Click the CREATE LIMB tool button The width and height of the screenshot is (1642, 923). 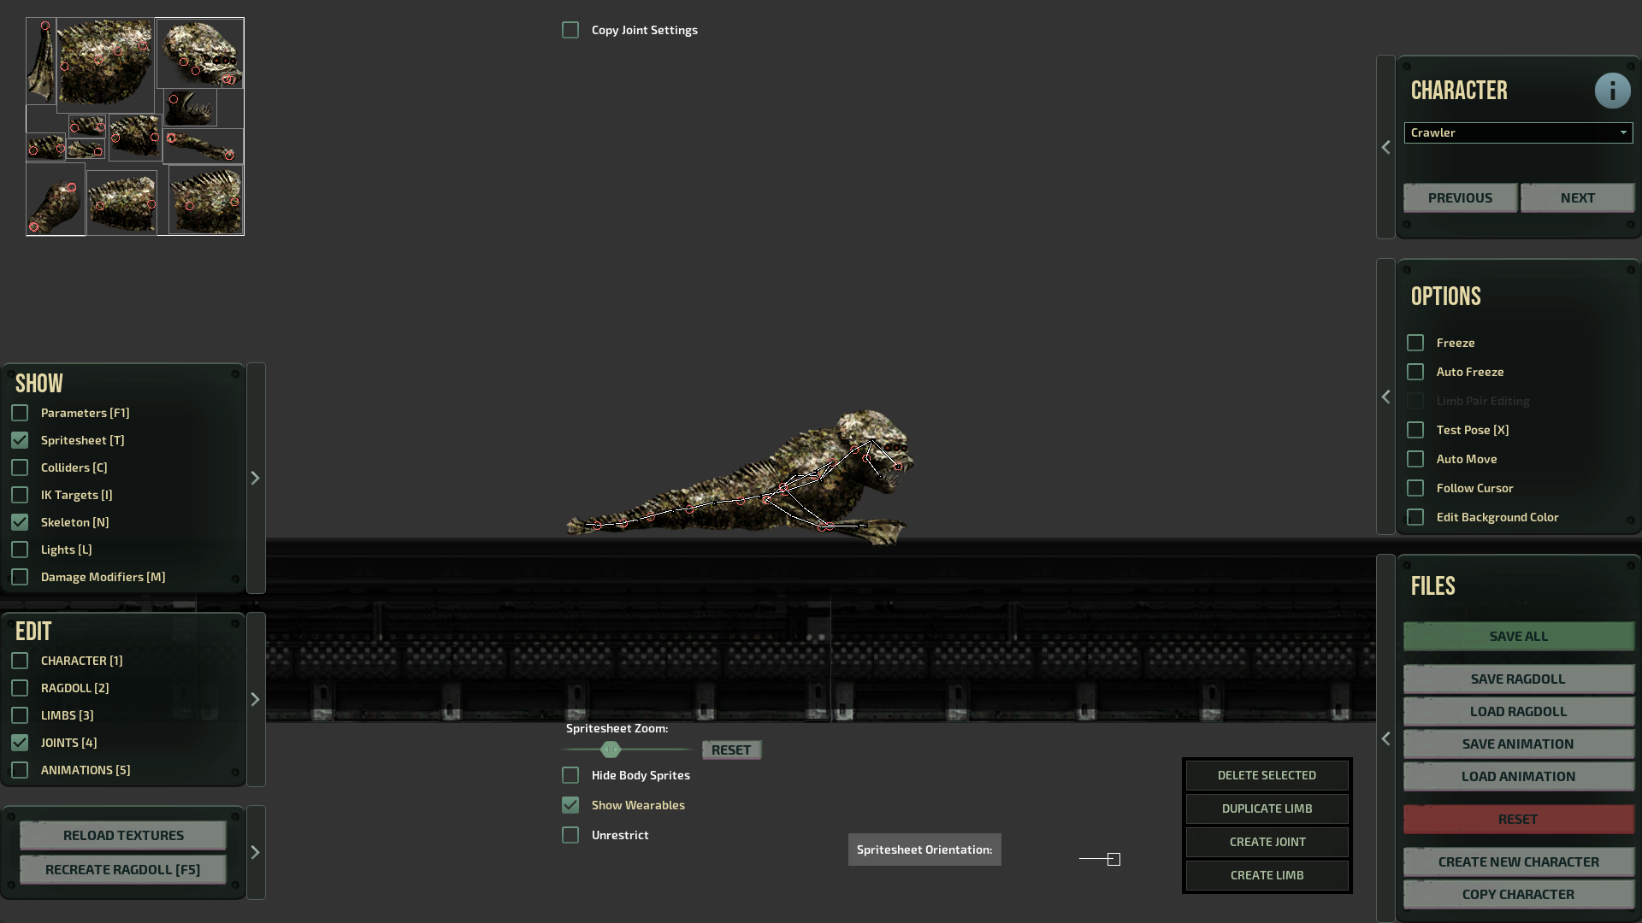[1267, 874]
